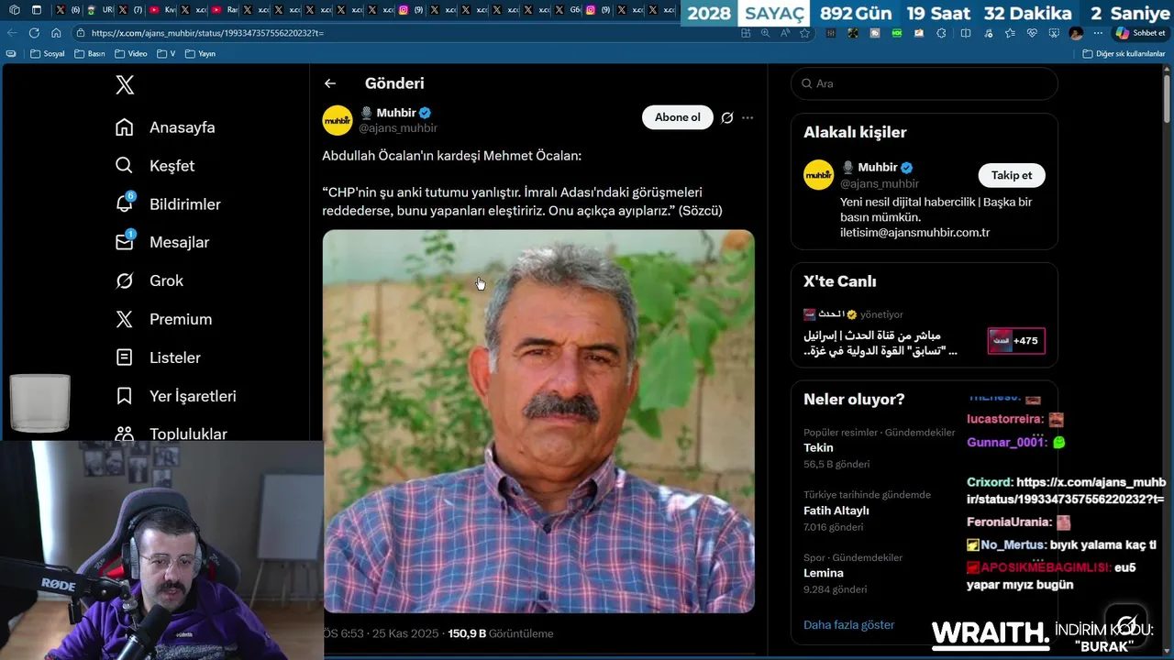Open the split screen icon in toolbar
The width and height of the screenshot is (1174, 660).
[x=966, y=33]
